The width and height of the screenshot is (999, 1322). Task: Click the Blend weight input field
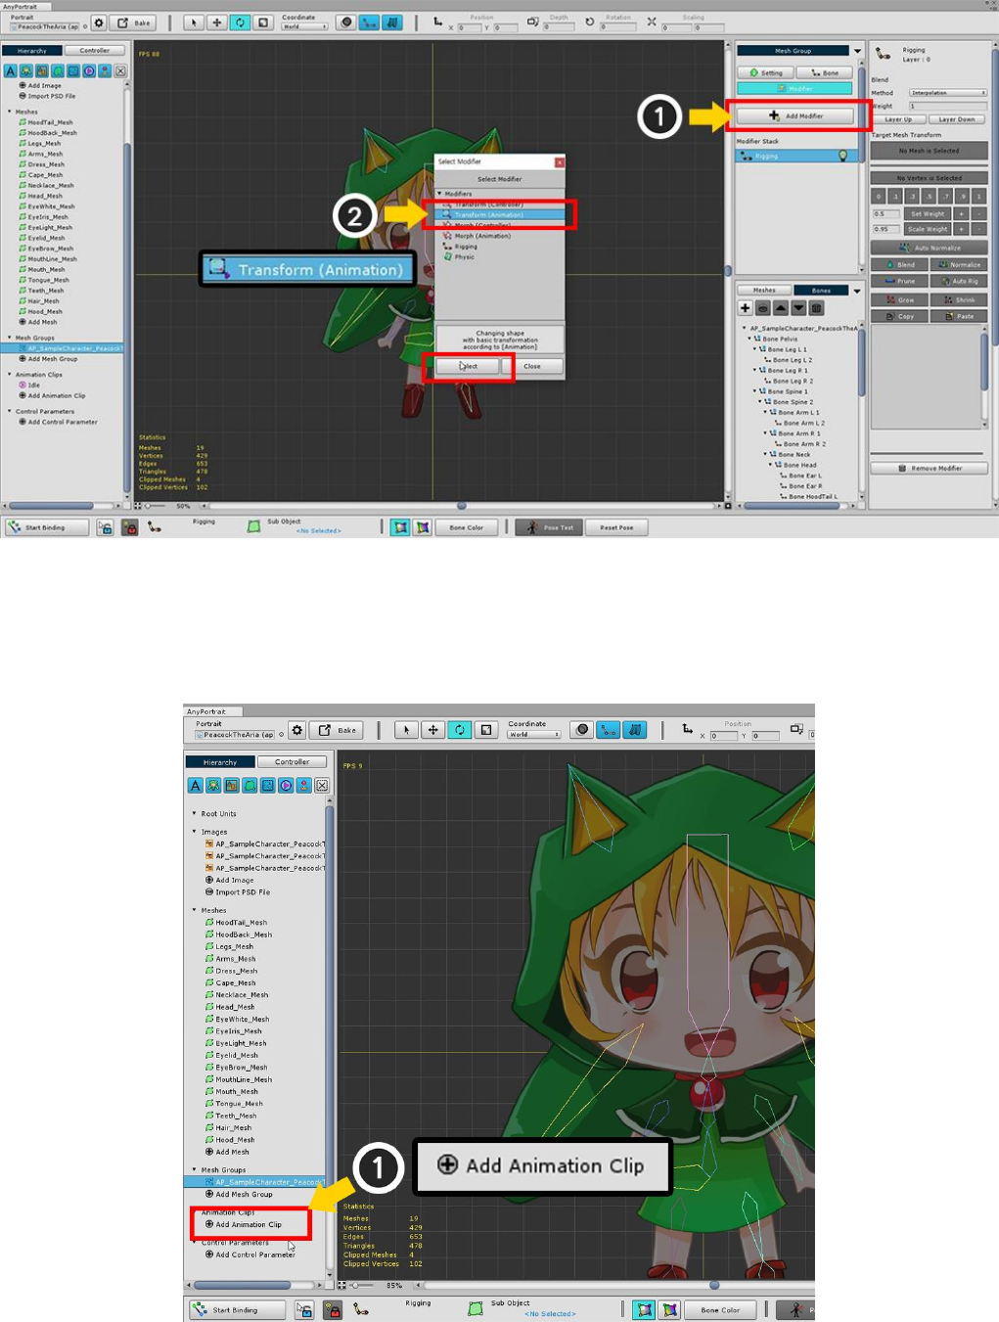[947, 106]
